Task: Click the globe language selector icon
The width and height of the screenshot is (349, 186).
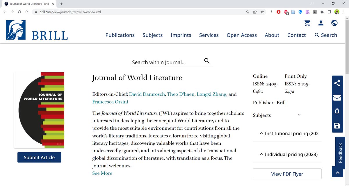Action: [x=334, y=23]
